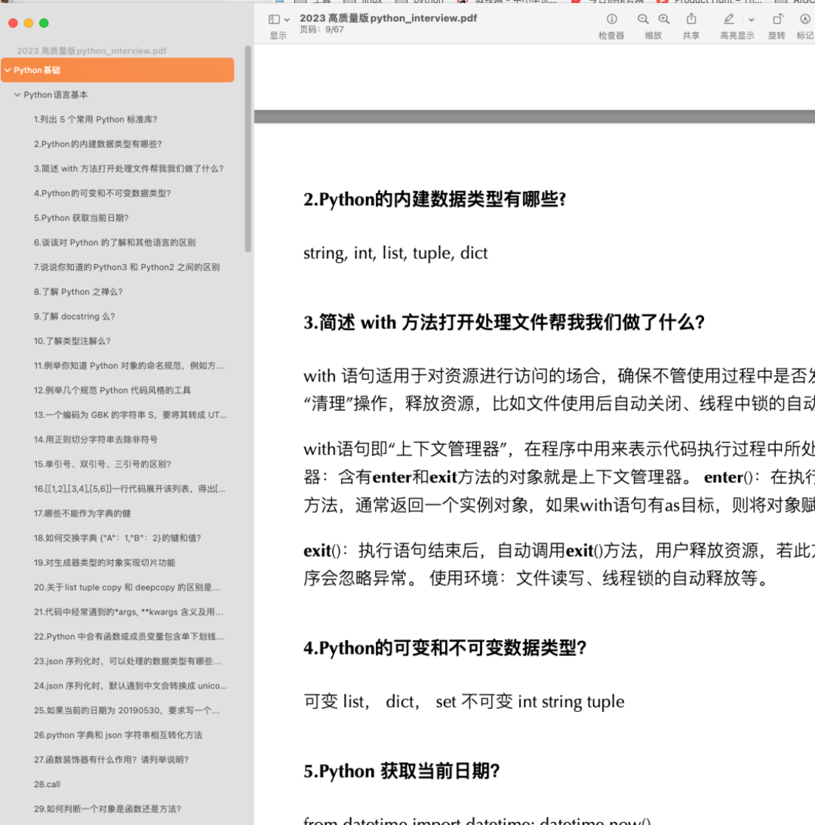Go to 10.了解类型注解么?
This screenshot has width=815, height=825.
click(72, 341)
